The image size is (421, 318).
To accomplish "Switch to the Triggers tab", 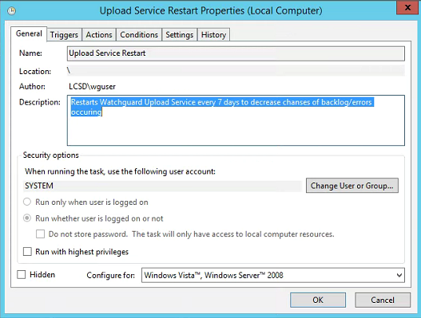I will [64, 35].
